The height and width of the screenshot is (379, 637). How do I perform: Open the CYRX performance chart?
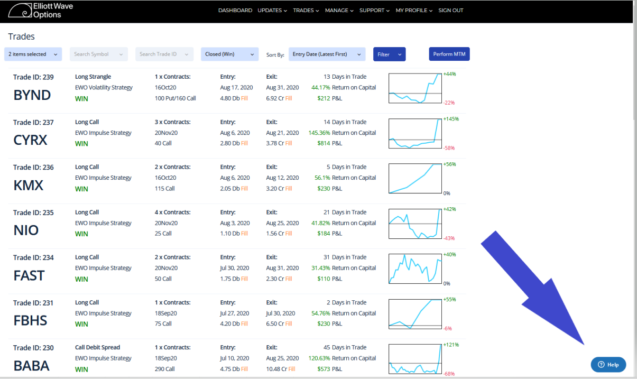pyautogui.click(x=415, y=134)
